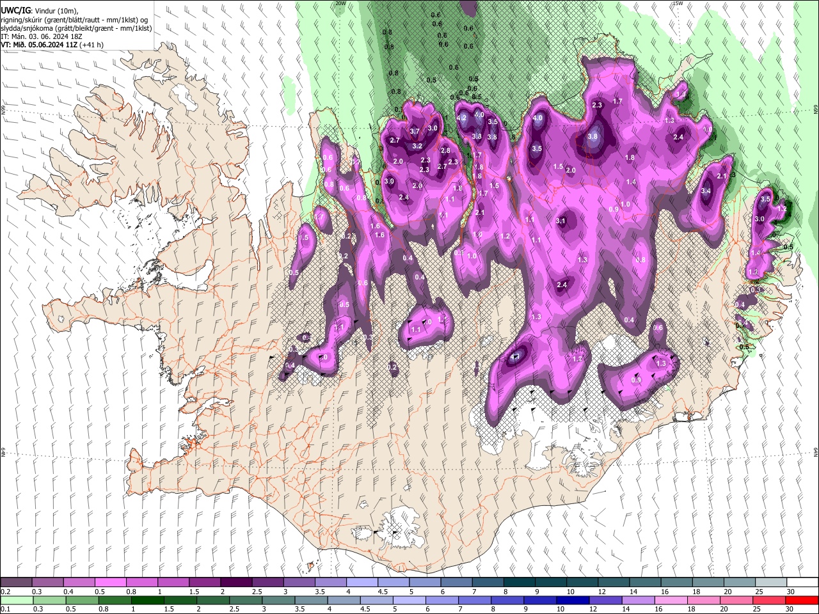Image resolution: width=819 pixels, height=614 pixels.
Task: Click the 'UWC/IG' title text
Action: click(x=15, y=10)
